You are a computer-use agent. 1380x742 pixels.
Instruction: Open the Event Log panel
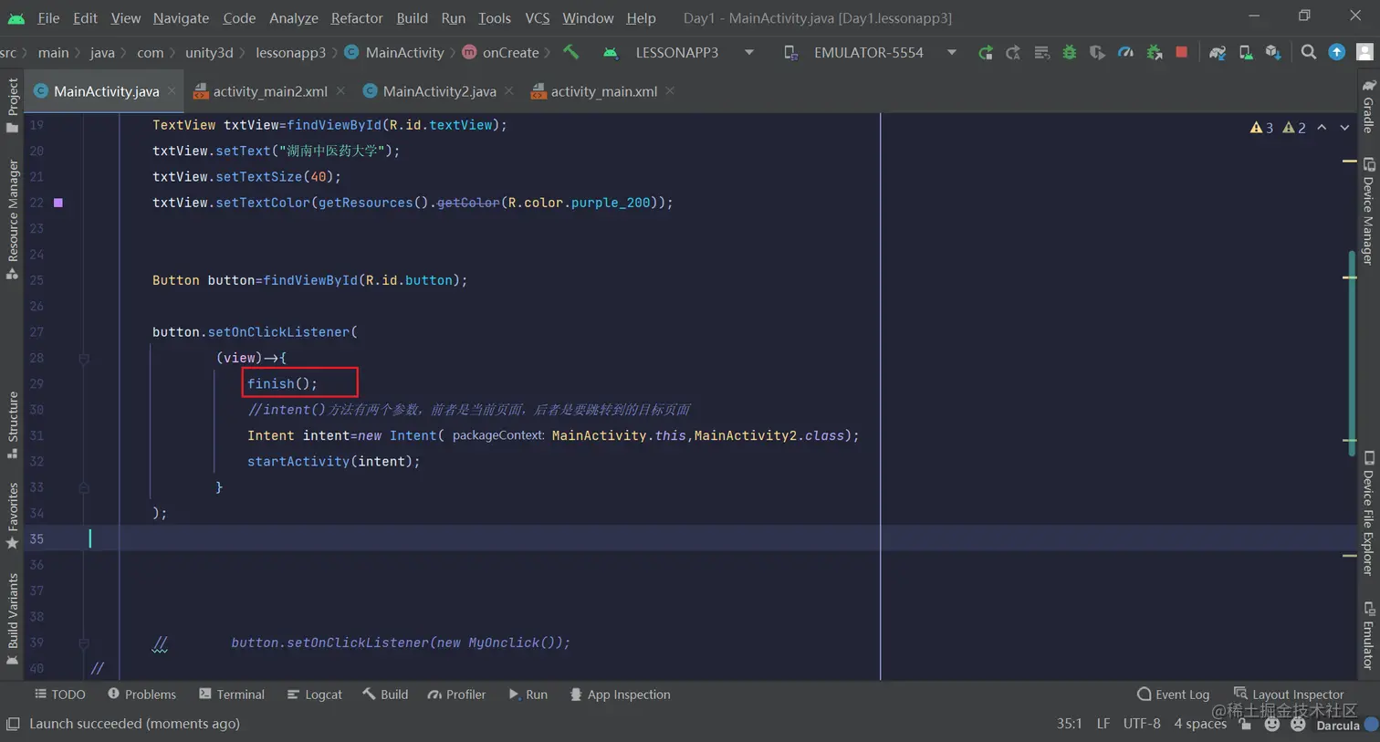[1173, 695]
